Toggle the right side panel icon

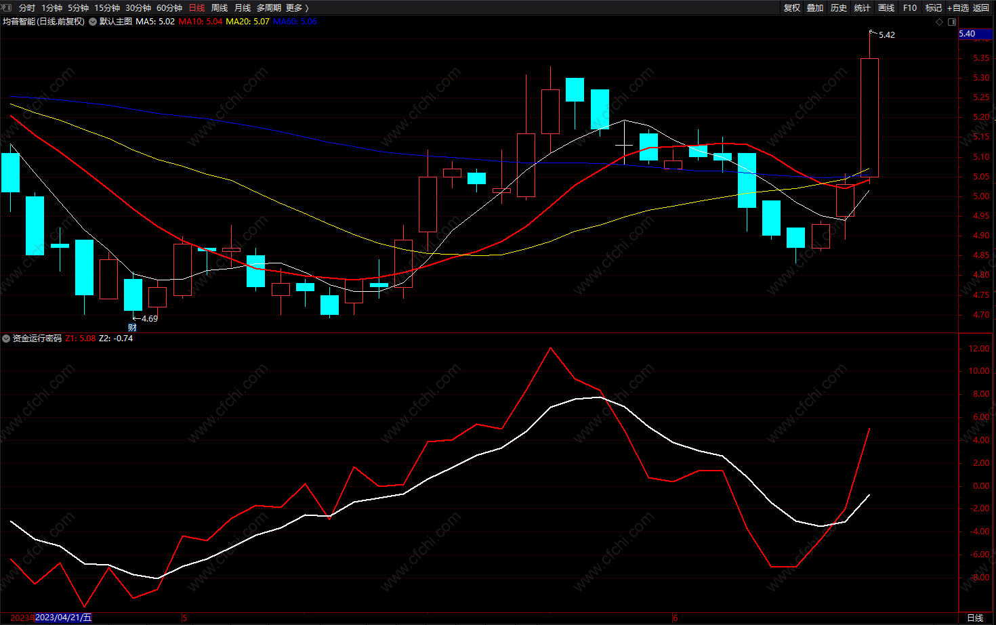point(951,22)
